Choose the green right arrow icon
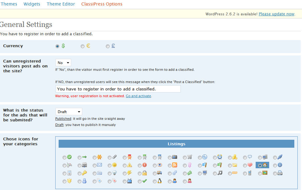This screenshot has height=190, width=302. click(84, 157)
